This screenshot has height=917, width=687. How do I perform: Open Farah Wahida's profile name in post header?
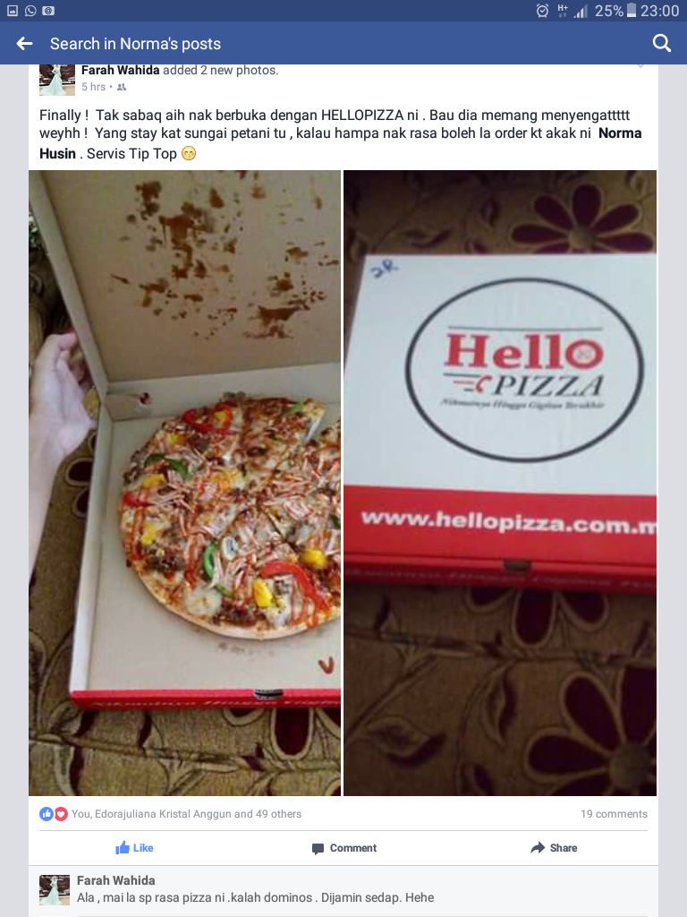click(x=121, y=70)
